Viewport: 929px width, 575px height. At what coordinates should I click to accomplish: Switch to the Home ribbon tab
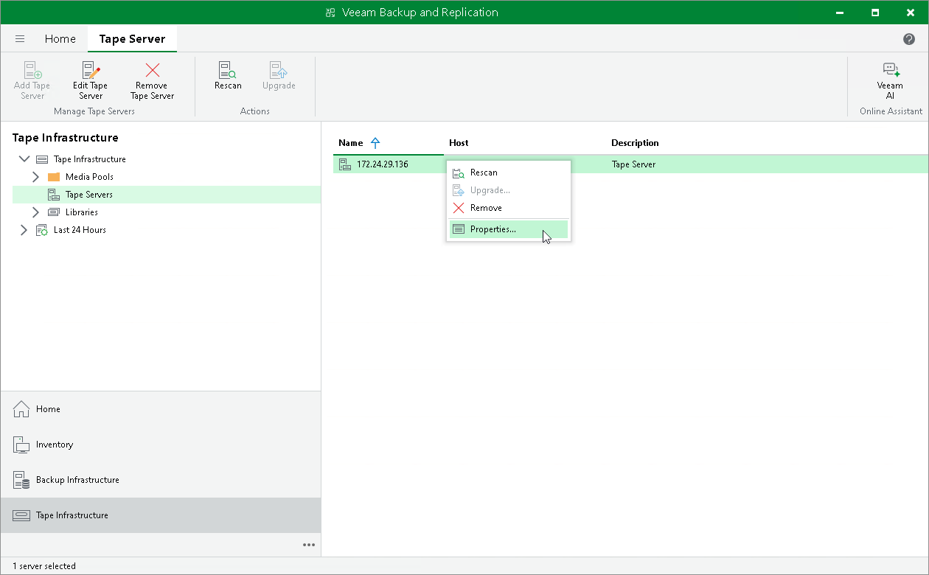(60, 39)
